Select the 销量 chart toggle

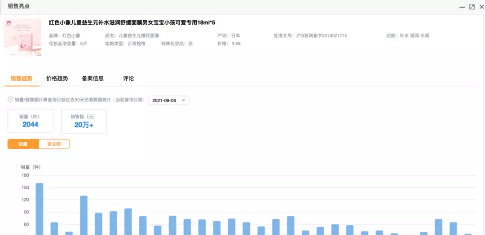click(x=23, y=144)
